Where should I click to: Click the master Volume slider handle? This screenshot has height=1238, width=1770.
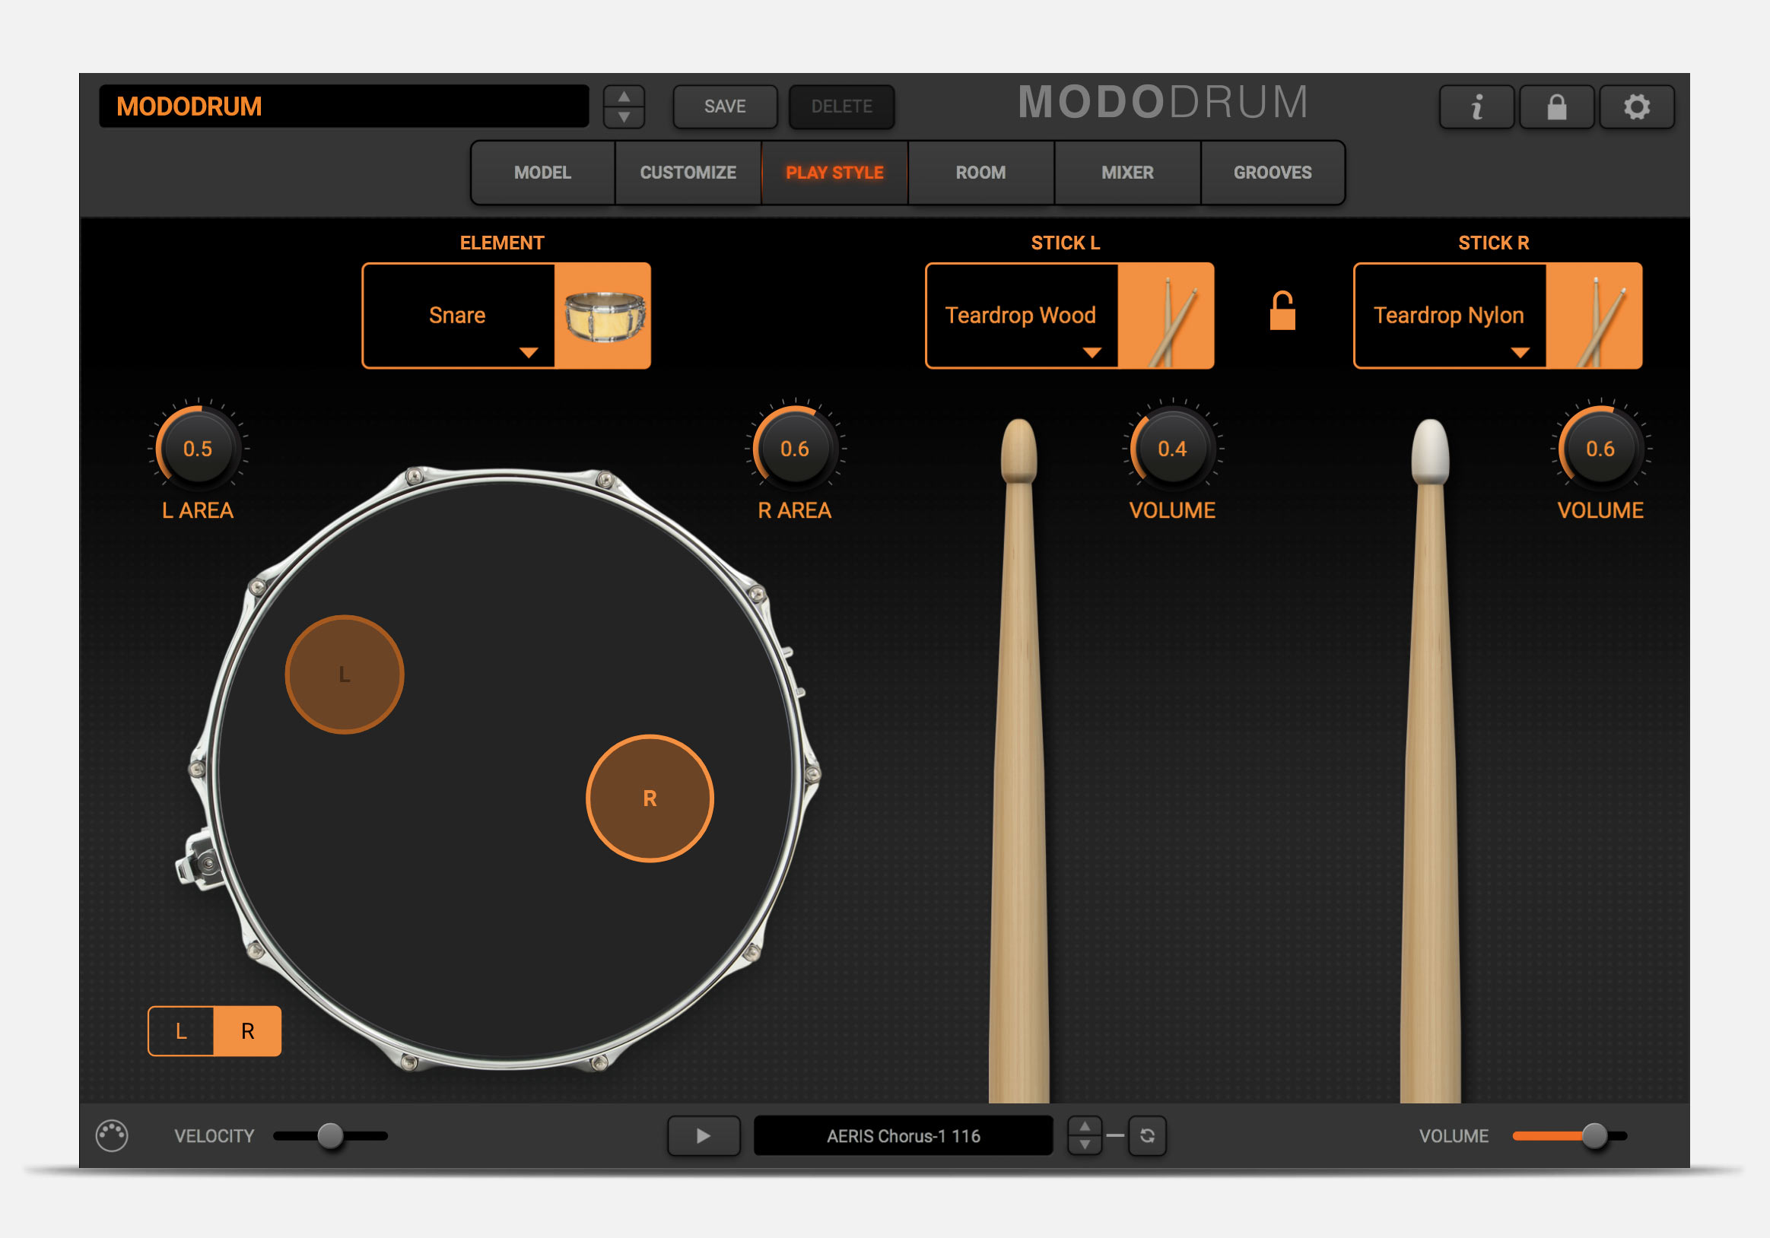[x=1594, y=1135]
